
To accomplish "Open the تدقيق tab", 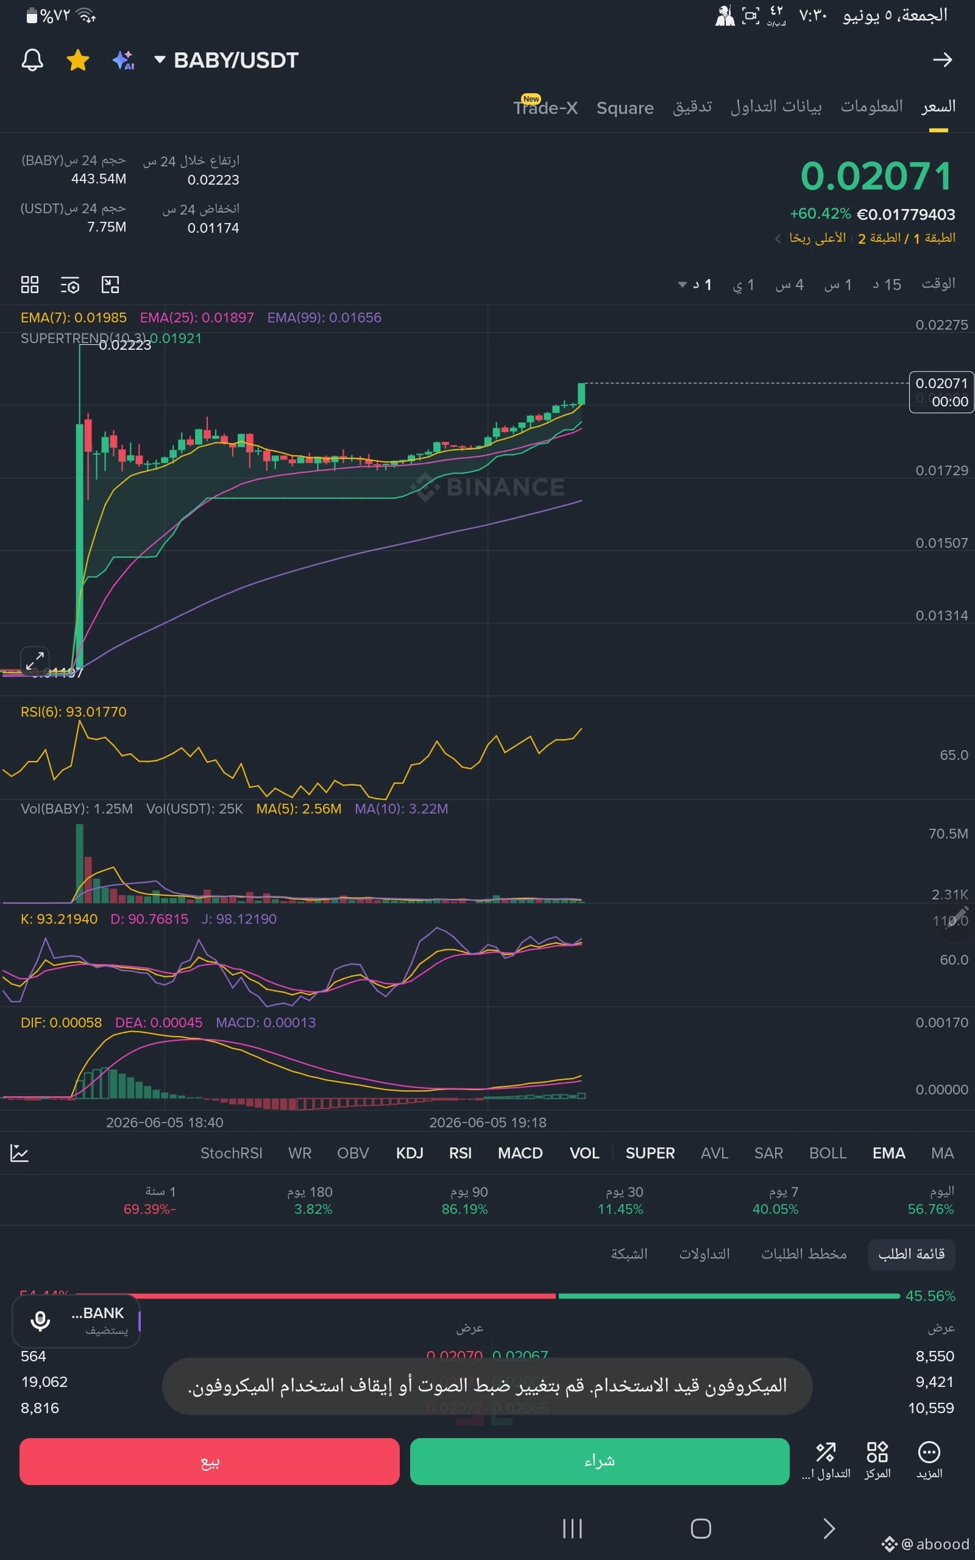I will tap(692, 107).
